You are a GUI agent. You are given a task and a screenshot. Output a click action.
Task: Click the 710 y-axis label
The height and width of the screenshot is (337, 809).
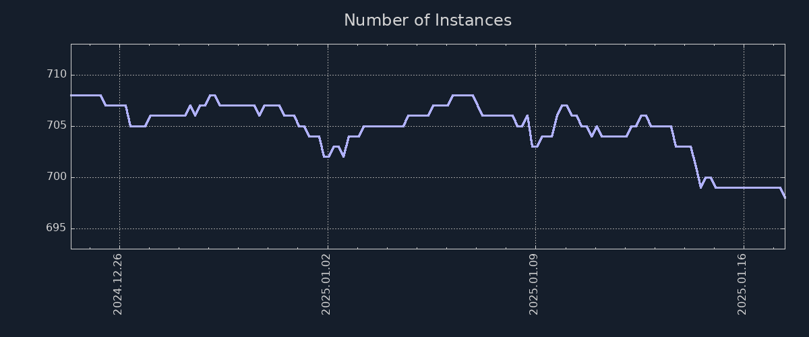[57, 74]
